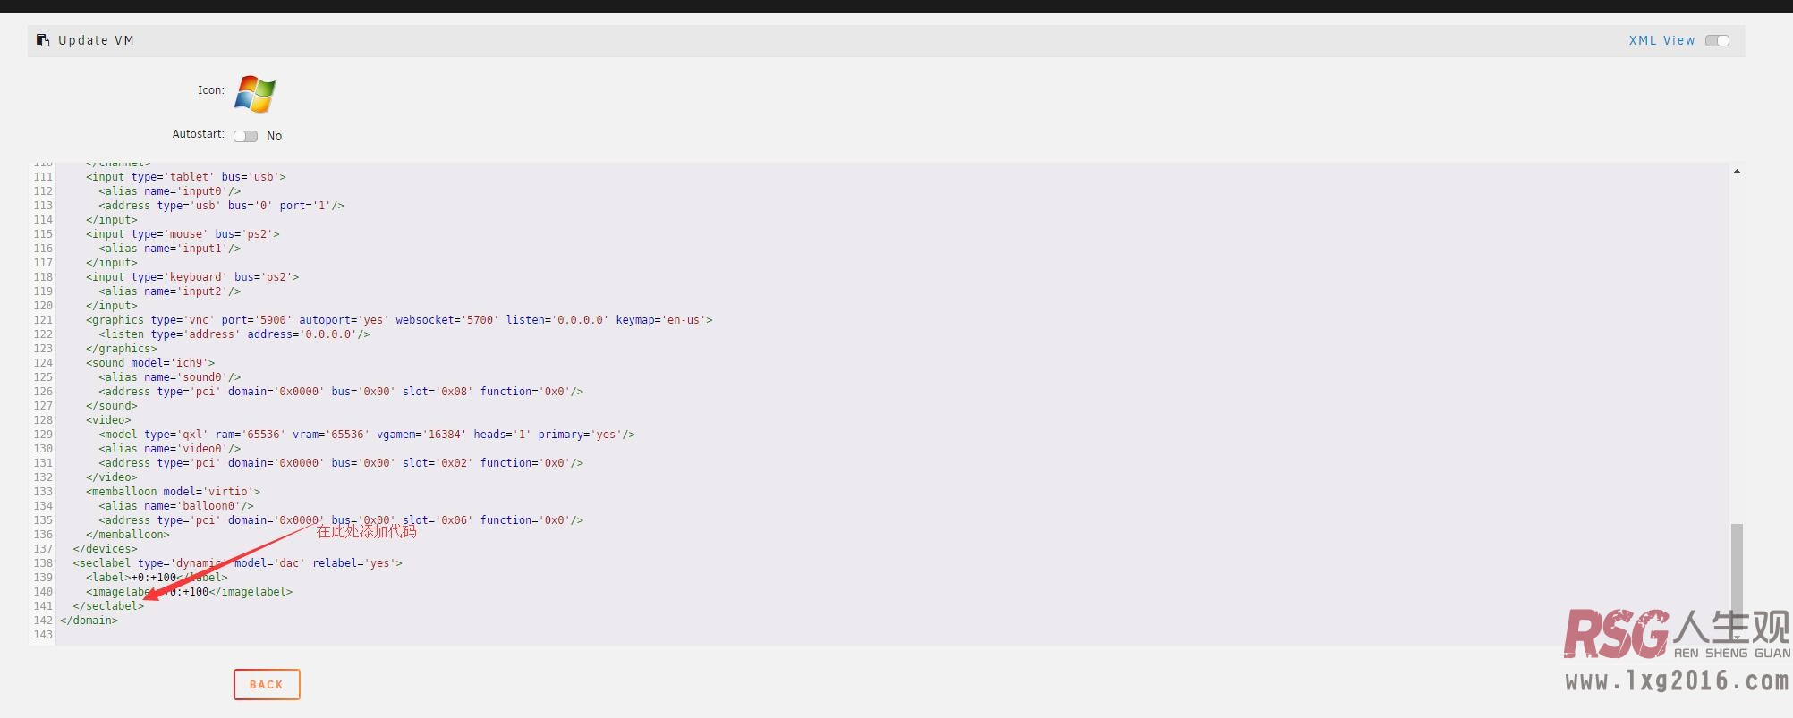
Task: Click line number 143 in gutter
Action: (43, 635)
